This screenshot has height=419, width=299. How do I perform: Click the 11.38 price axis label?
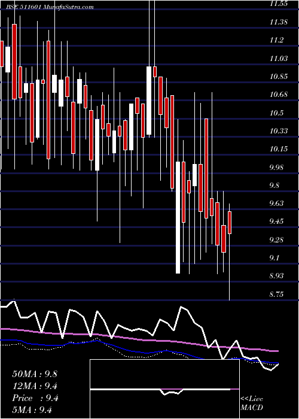coord(279,22)
